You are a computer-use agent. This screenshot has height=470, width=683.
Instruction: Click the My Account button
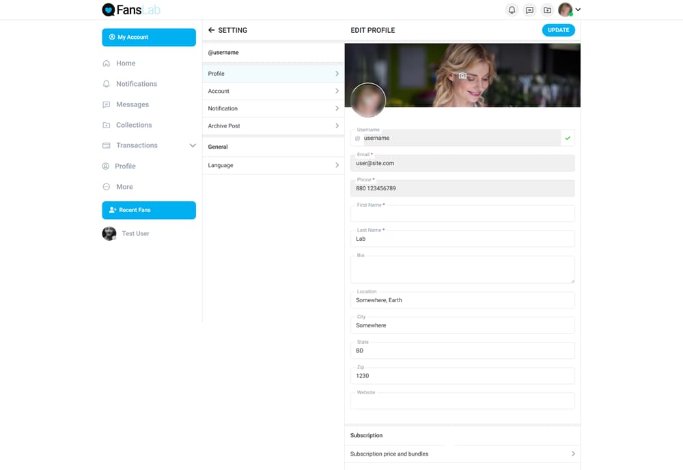click(x=149, y=38)
